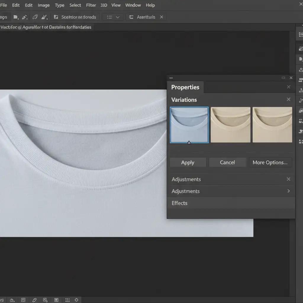Select the pencil icon in the options bar
Screen dimensions: 303x303
point(25,17)
